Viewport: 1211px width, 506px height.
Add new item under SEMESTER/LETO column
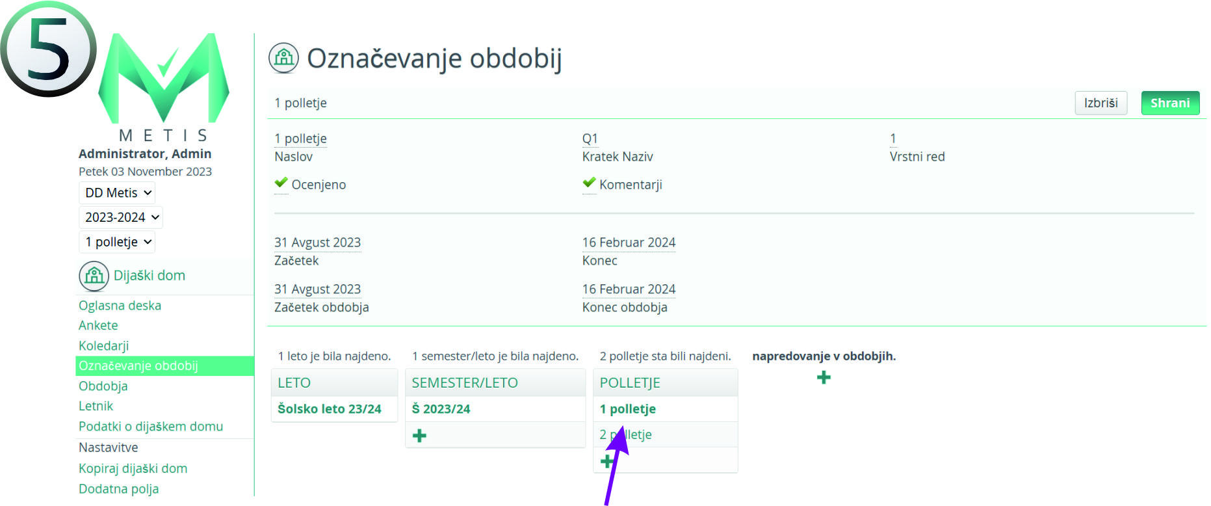(420, 436)
